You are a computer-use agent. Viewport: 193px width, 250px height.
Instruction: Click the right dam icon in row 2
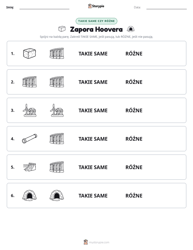coord(57,82)
